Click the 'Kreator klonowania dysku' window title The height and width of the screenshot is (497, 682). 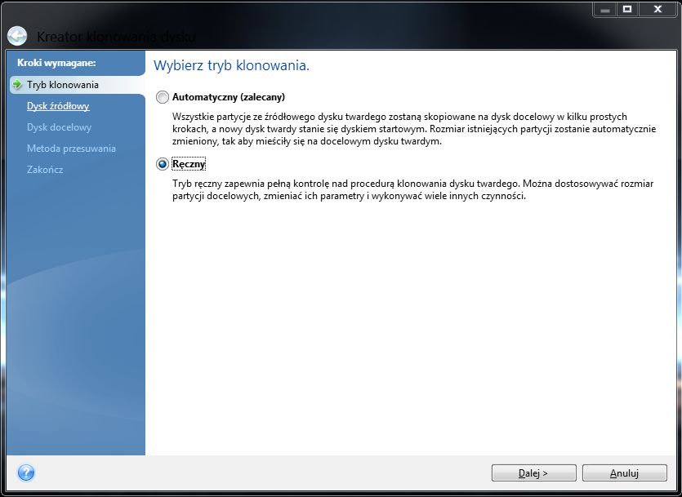(116, 37)
